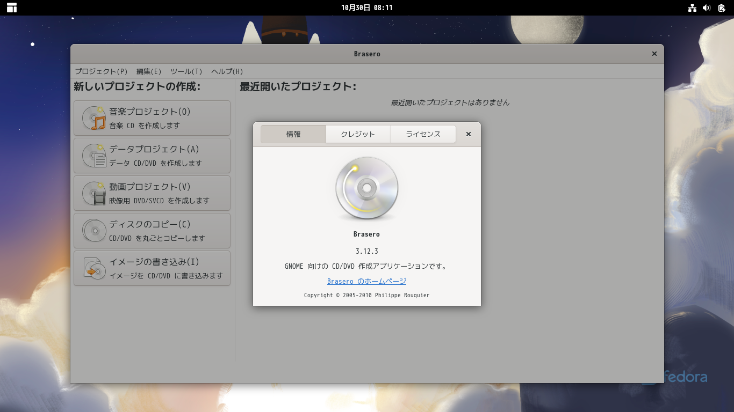Screen dimensions: 734x412
Task: Click the music note disc icon for 音楽プロジェクト
Action: point(94,118)
